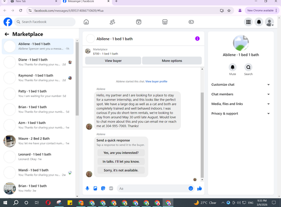This screenshot has width=281, height=207.
Task: Click the View buyer button
Action: pyautogui.click(x=113, y=61)
